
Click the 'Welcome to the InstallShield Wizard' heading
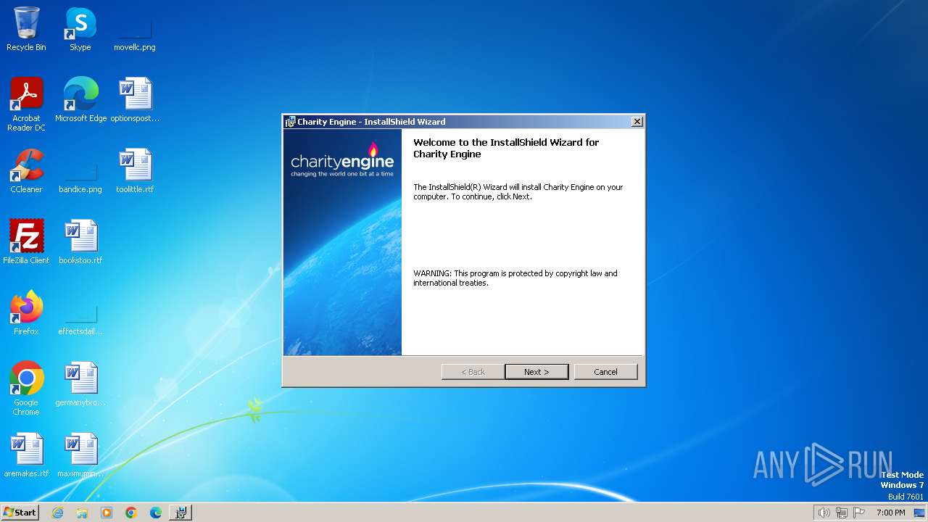click(x=506, y=148)
